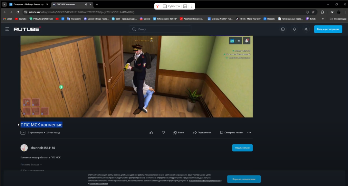
Task: Click the '12+' age rating badge
Action: pyautogui.click(x=23, y=133)
